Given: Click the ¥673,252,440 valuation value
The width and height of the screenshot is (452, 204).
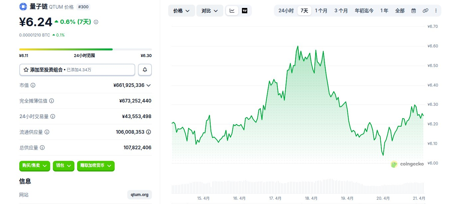Looking at the screenshot, I should click(135, 101).
